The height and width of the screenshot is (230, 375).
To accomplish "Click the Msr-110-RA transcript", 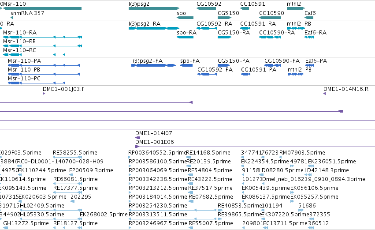I will 43,37.
